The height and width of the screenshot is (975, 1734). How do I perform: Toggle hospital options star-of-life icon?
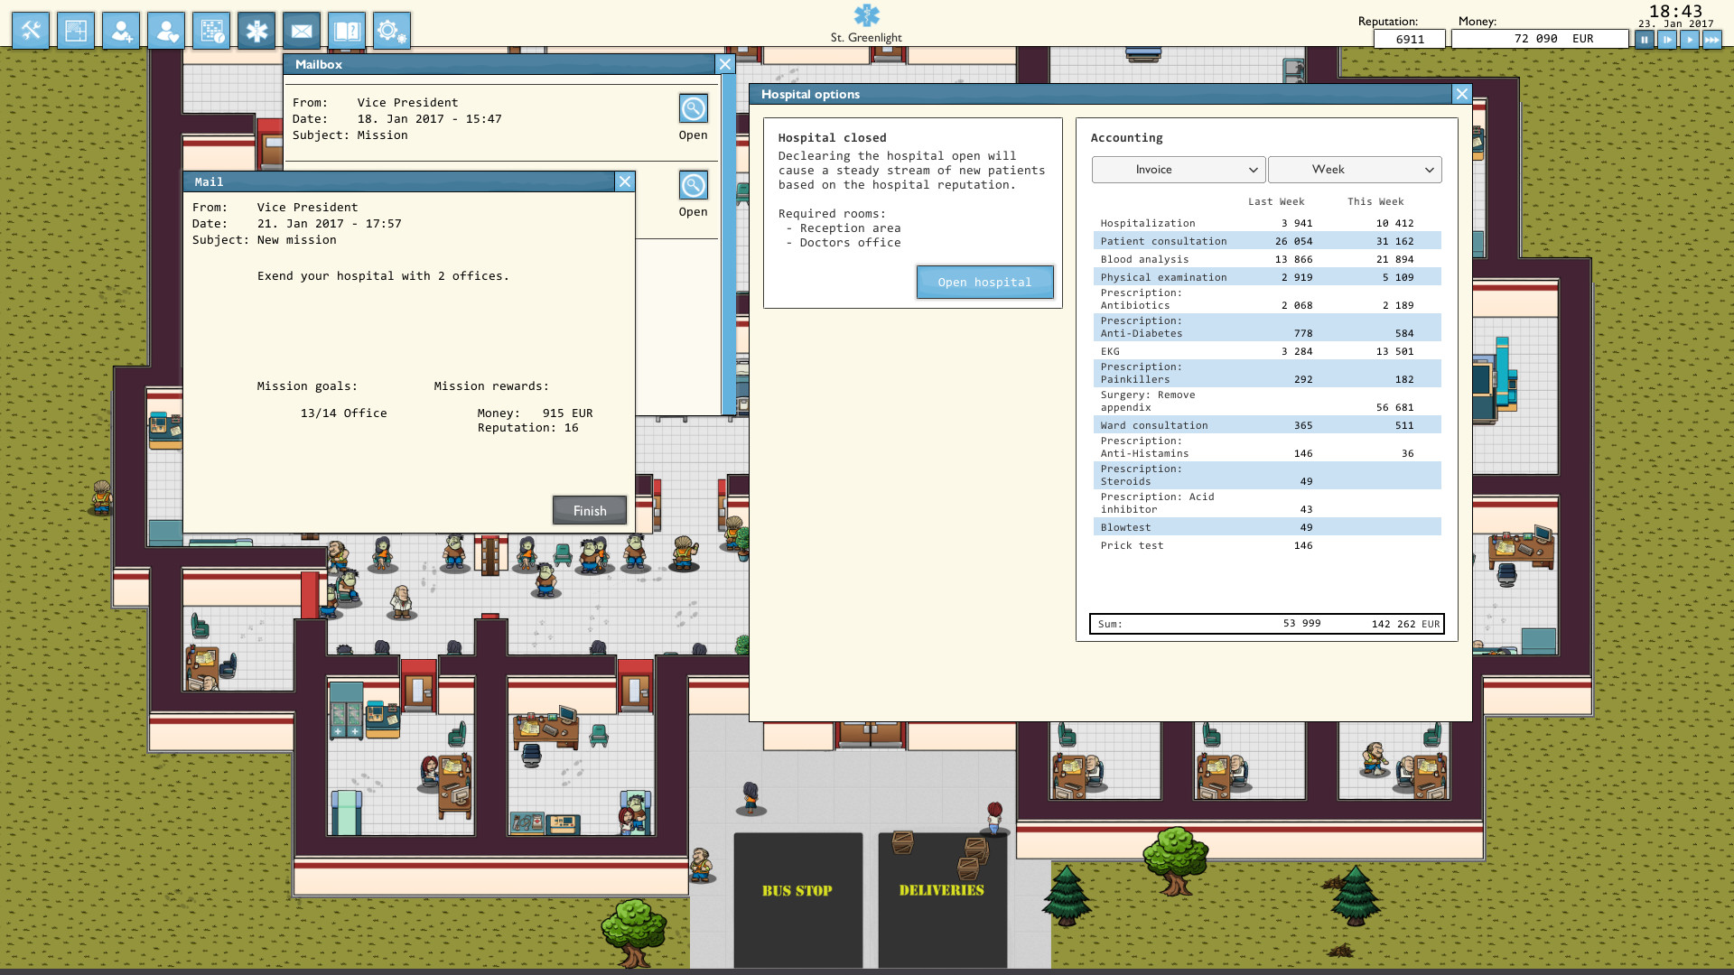point(256,31)
